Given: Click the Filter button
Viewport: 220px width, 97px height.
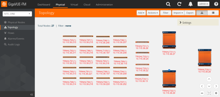Looking at the screenshot, I should tap(166, 13).
